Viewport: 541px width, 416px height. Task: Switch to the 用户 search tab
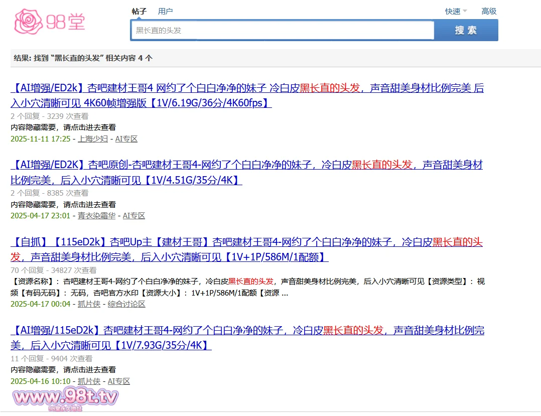coord(165,11)
